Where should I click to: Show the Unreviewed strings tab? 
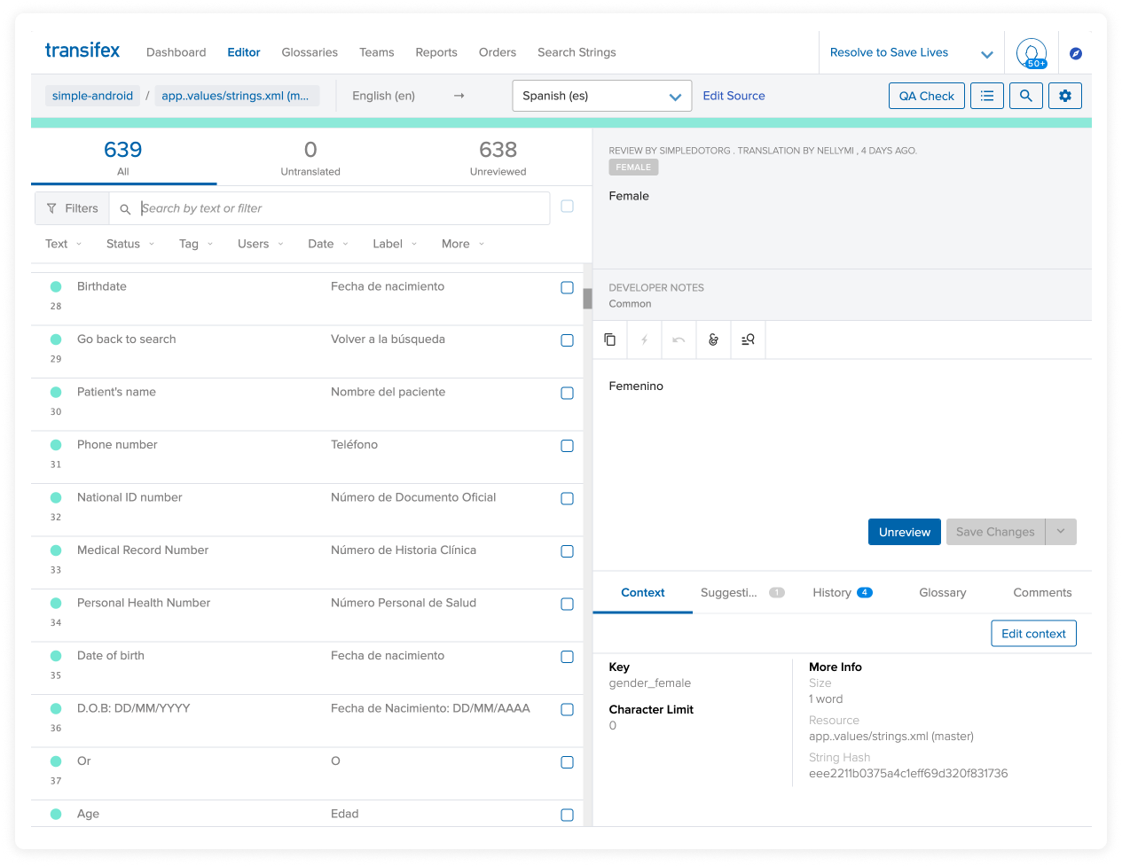(498, 158)
